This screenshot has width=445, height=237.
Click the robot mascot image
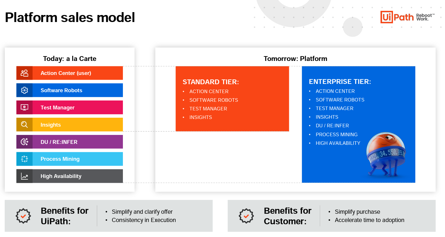coord(385,154)
